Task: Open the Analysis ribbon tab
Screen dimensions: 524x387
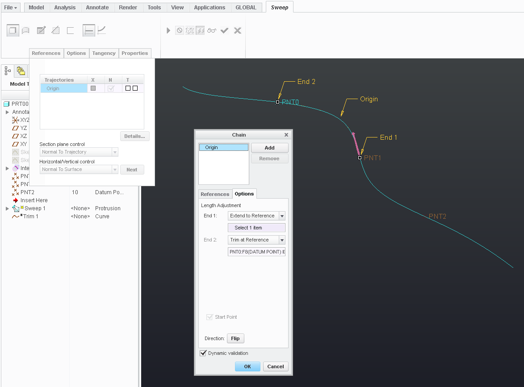Action: pos(65,7)
